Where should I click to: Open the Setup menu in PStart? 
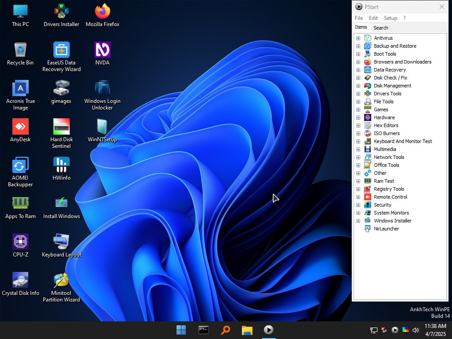[390, 18]
